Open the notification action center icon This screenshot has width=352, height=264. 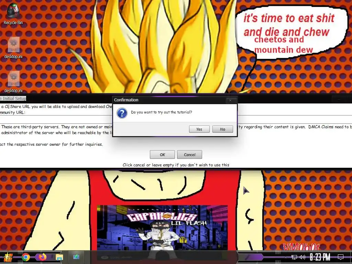[341, 257]
